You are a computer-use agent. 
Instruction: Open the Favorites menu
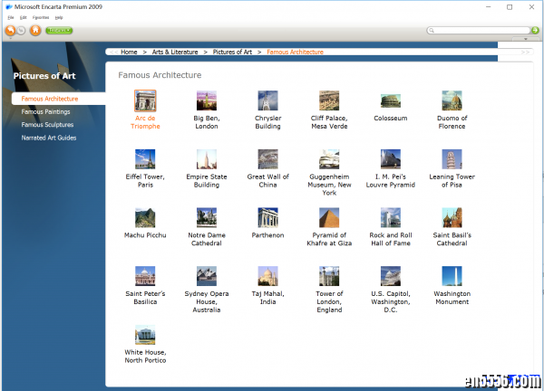pyautogui.click(x=41, y=17)
